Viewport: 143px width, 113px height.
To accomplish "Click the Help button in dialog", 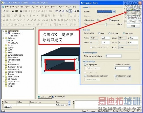I will pyautogui.click(x=133, y=26).
